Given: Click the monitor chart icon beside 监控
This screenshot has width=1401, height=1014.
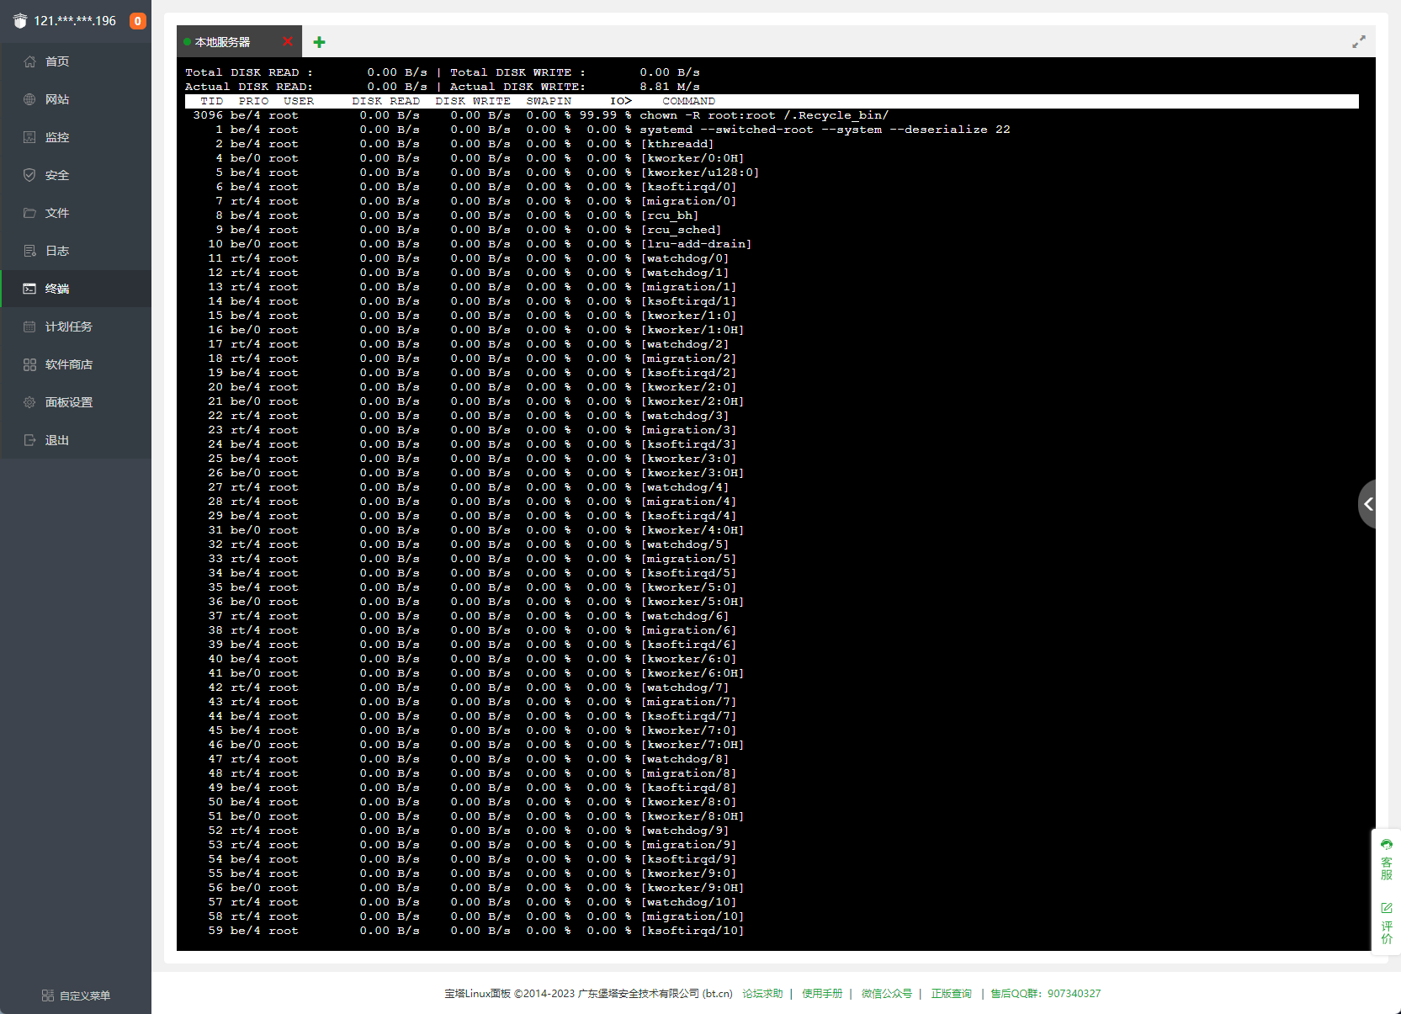Looking at the screenshot, I should click(x=29, y=137).
